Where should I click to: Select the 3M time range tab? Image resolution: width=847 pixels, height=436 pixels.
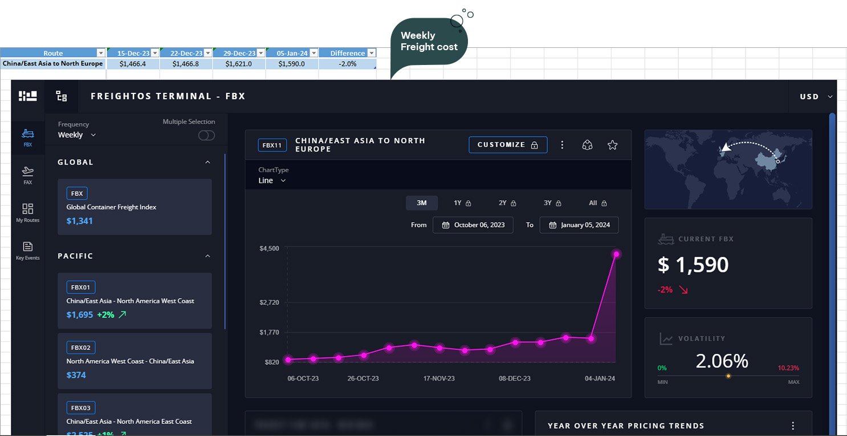422,203
